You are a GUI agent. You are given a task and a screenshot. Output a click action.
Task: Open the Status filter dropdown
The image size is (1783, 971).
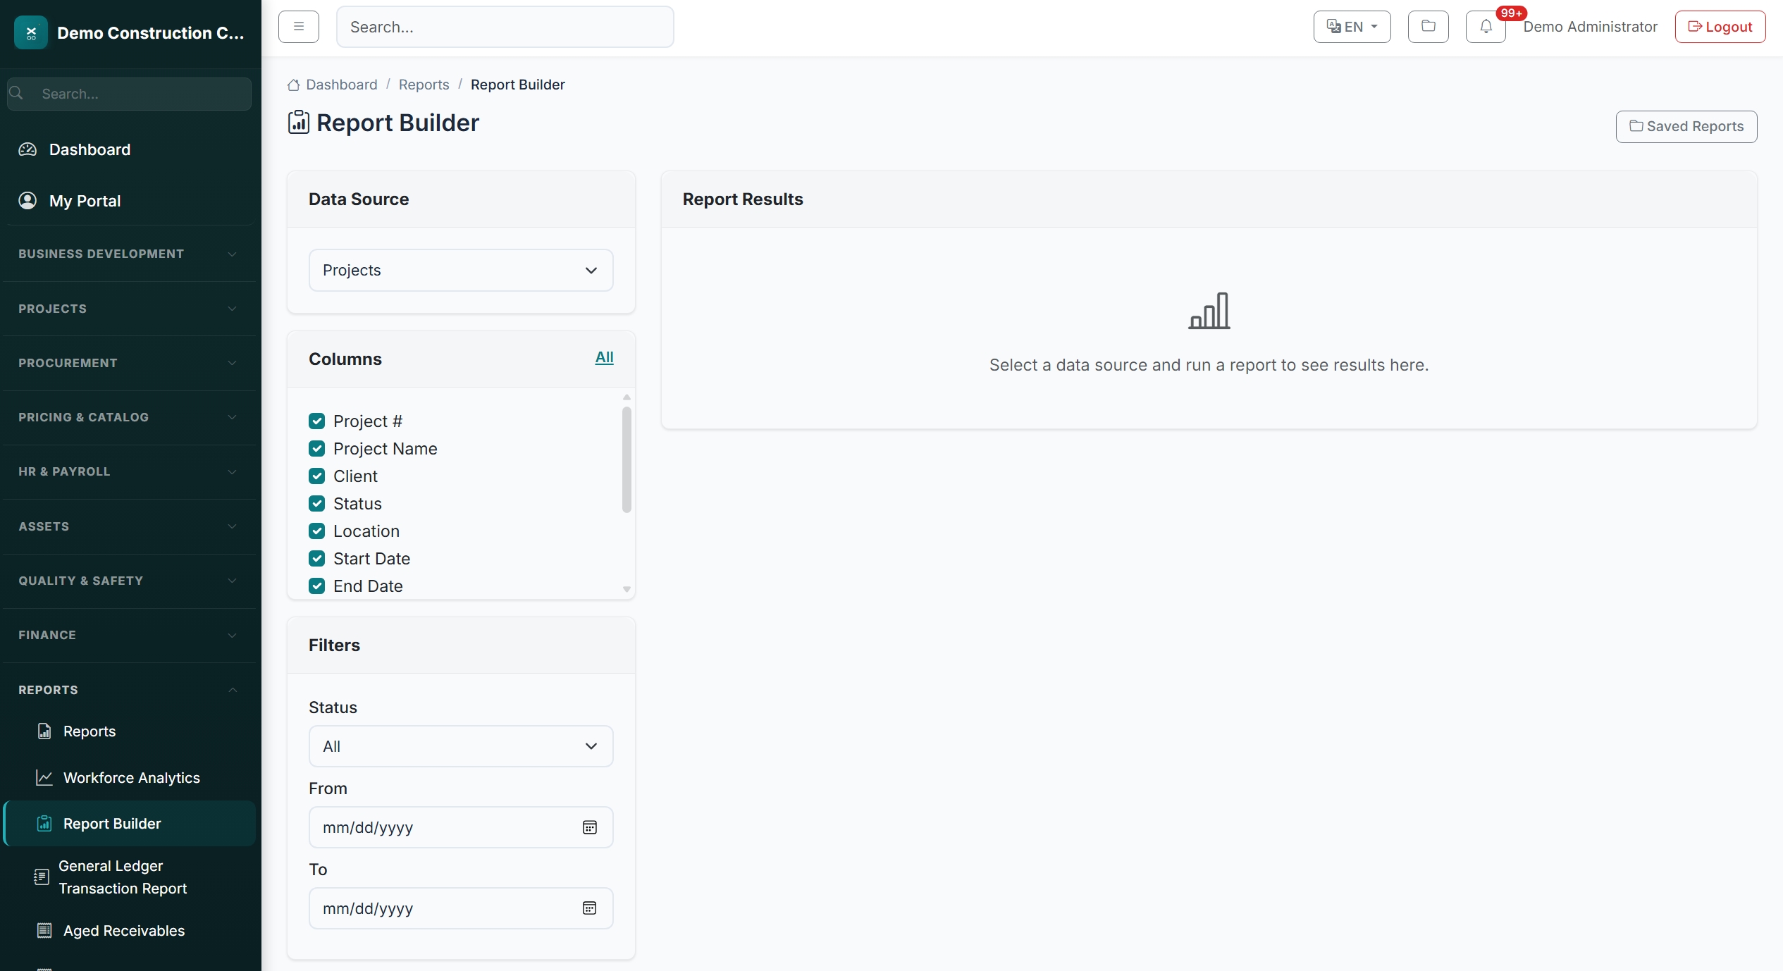[x=461, y=746]
